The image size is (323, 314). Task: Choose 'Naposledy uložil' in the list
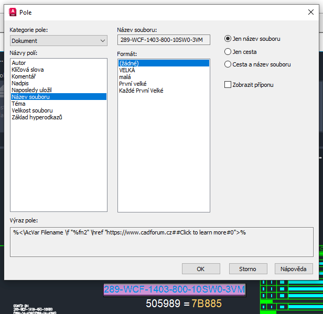click(x=32, y=90)
